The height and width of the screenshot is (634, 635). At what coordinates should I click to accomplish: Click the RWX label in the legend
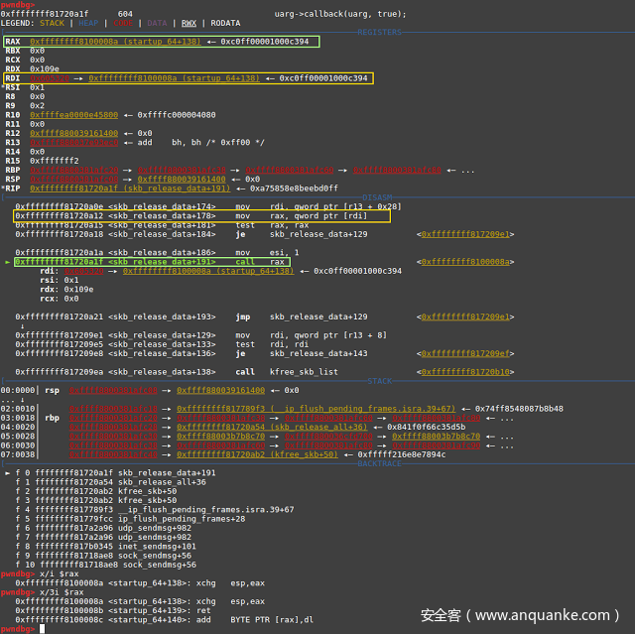coord(189,21)
